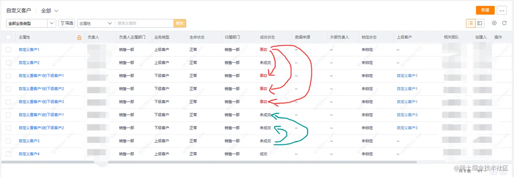Screen dimensions: 514x177
Task: Click the 生命状态 column header
Action: click(197, 37)
